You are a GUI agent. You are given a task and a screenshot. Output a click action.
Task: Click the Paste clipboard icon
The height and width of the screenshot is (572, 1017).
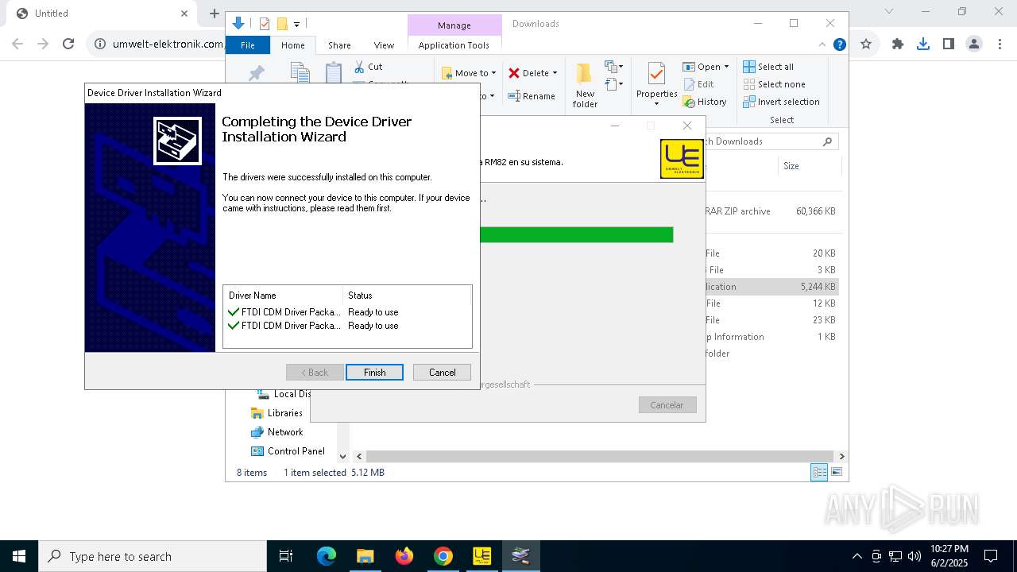point(334,73)
